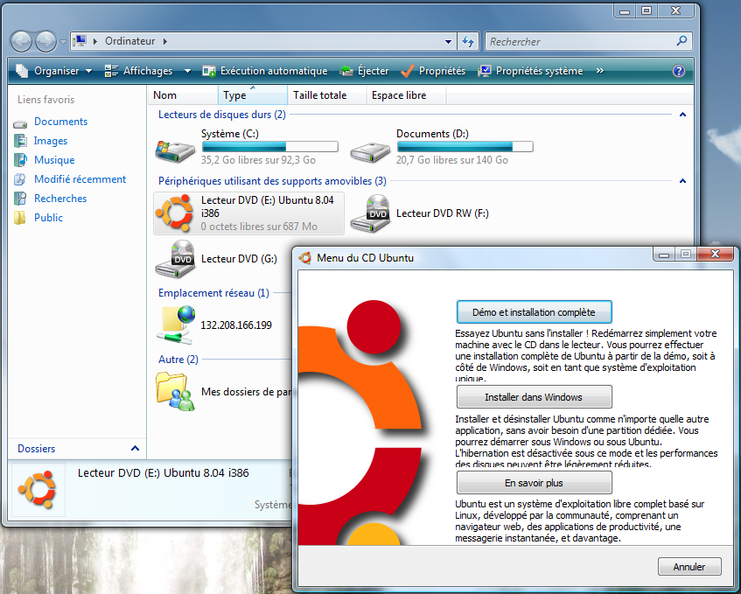Show more toolbar commands chevron
Image resolution: width=741 pixels, height=594 pixels.
[599, 70]
